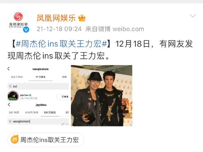Viewport: 203px width, 152px height.
Task: Tap the hot topic tag 周杰伦ins取关王力宏
Action: (x=46, y=140)
